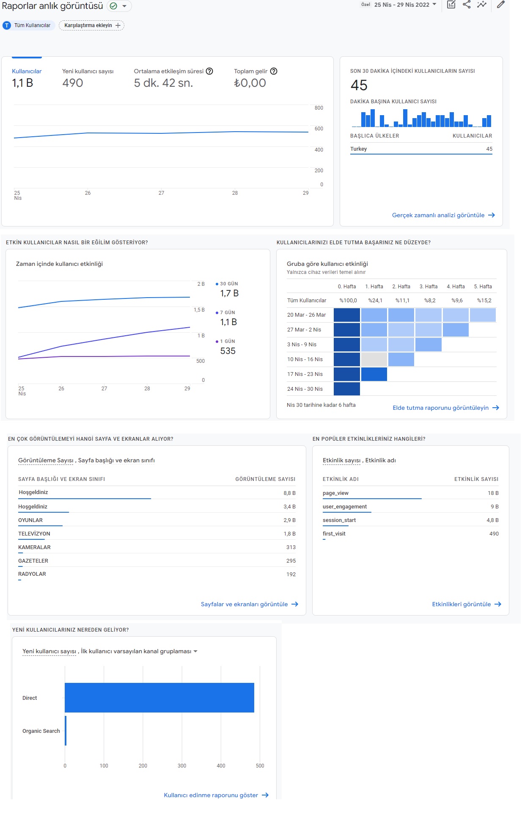
Task: Click the GAZETELER page row
Action: pyautogui.click(x=157, y=561)
